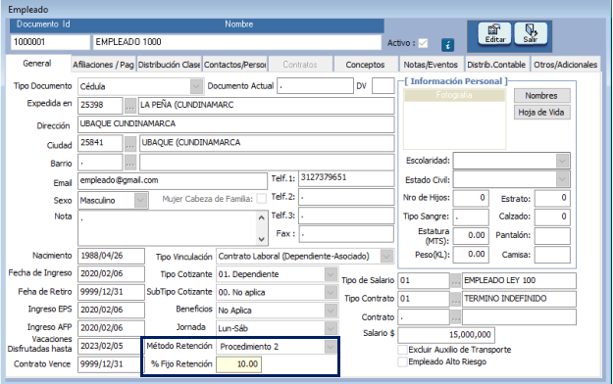This screenshot has height=384, width=613.
Task: Open the Notas/Eventos tab
Action: [x=431, y=65]
